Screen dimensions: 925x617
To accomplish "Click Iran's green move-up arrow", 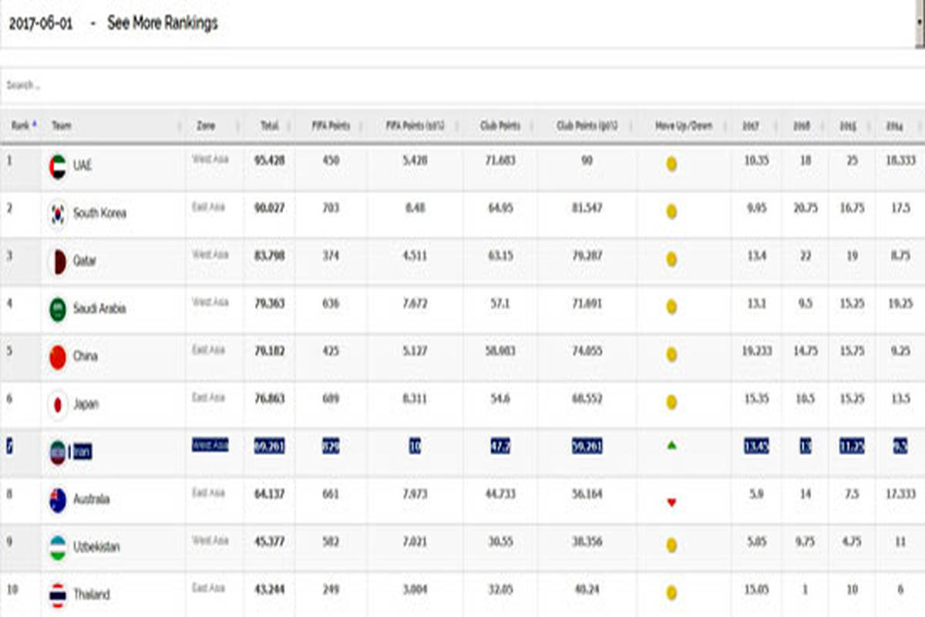I will 671,446.
